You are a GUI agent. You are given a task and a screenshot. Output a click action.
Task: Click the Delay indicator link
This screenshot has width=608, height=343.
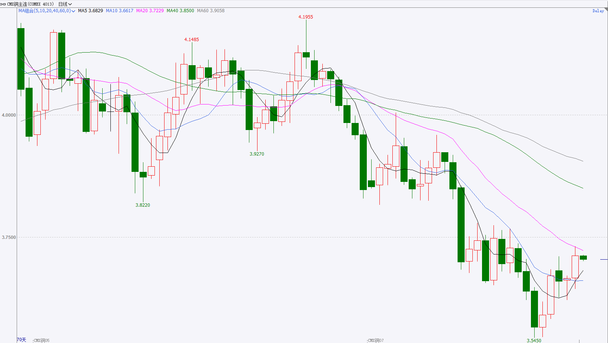(598, 11)
